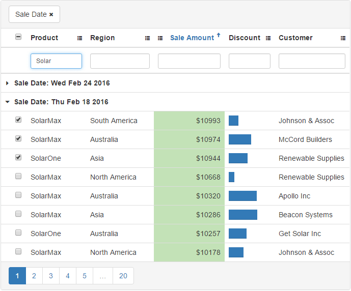Screen dimensions: 351x291
Task: Click the Sale Amount ascending sort arrow
Action: [219, 36]
